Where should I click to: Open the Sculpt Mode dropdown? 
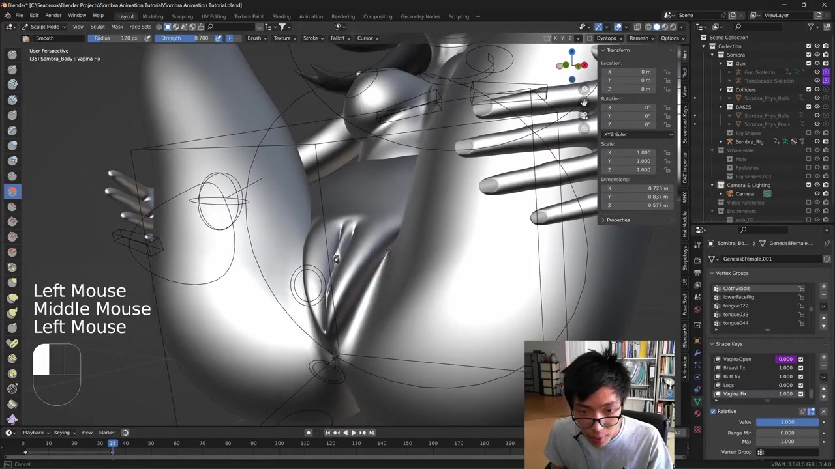44,27
